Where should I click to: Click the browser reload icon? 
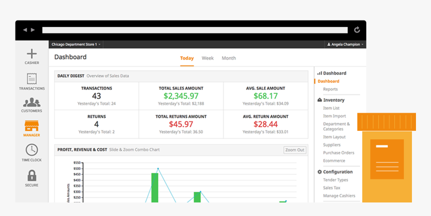(x=357, y=30)
